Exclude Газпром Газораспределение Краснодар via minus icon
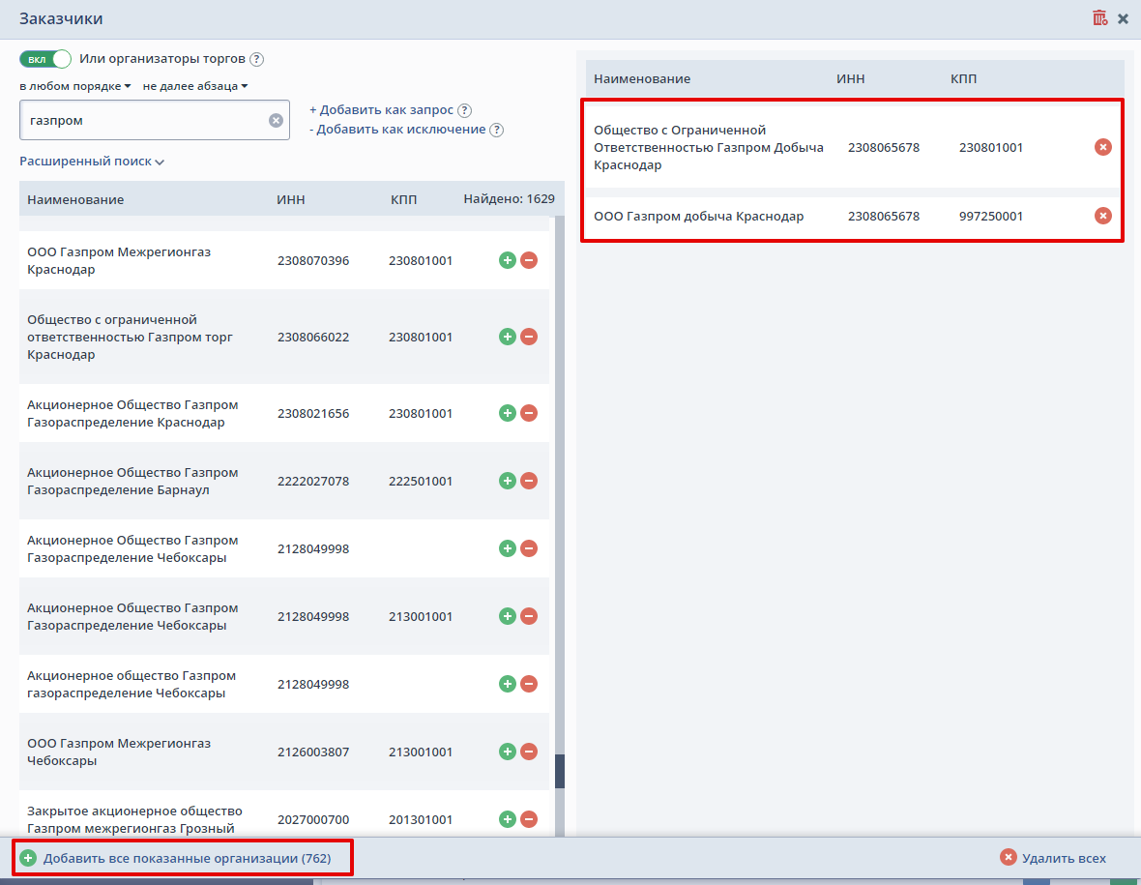 529,413
